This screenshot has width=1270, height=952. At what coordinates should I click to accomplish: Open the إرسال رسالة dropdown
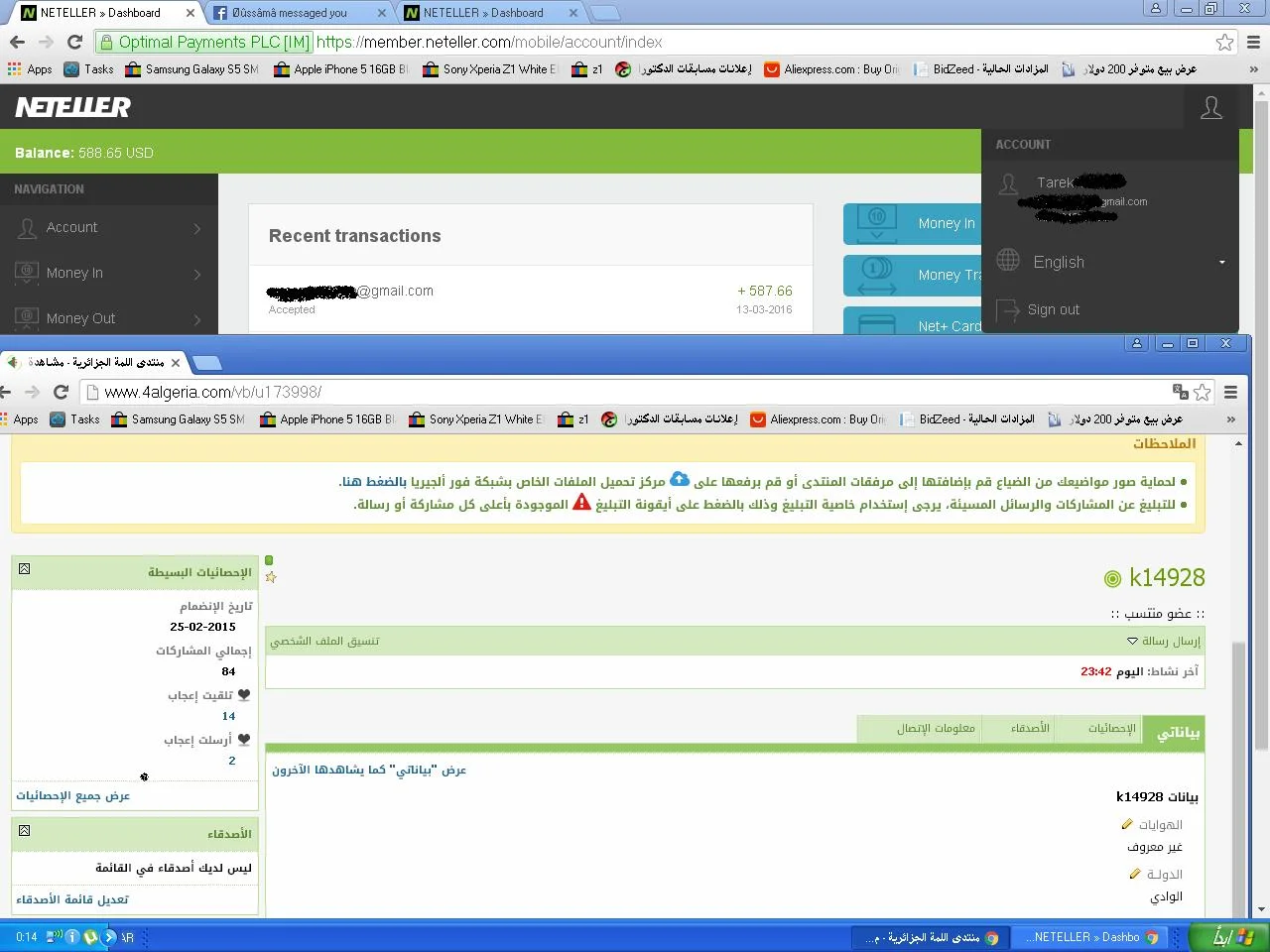pyautogui.click(x=1164, y=641)
